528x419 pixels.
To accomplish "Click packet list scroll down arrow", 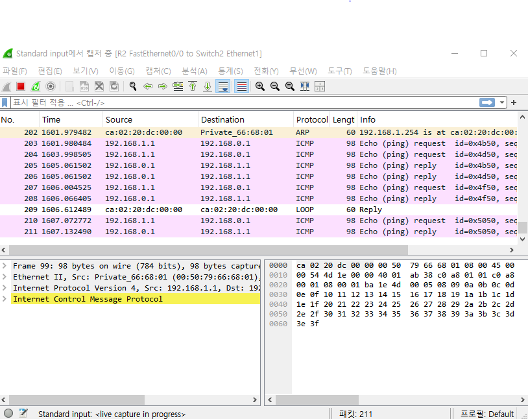I will click(x=522, y=239).
